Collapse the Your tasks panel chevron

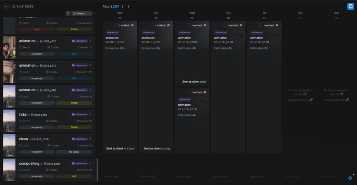pos(6,6)
